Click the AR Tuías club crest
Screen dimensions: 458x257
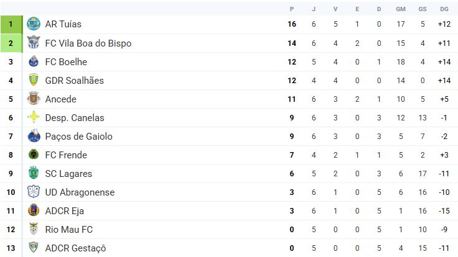point(34,24)
